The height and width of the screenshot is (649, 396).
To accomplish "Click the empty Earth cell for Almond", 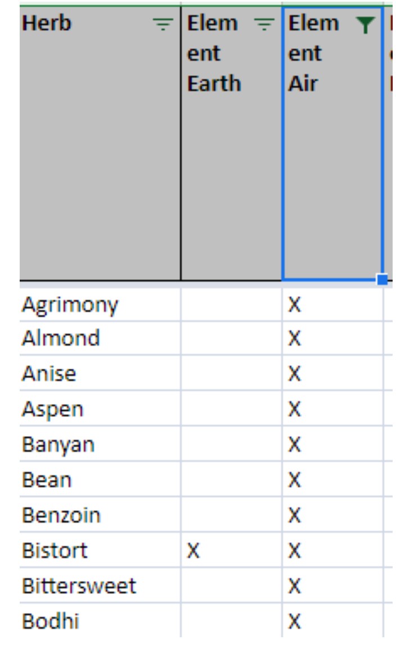I will pos(231,338).
